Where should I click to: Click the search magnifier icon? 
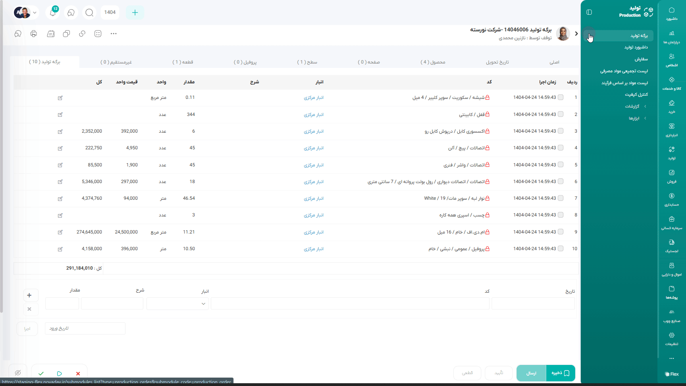tap(89, 13)
